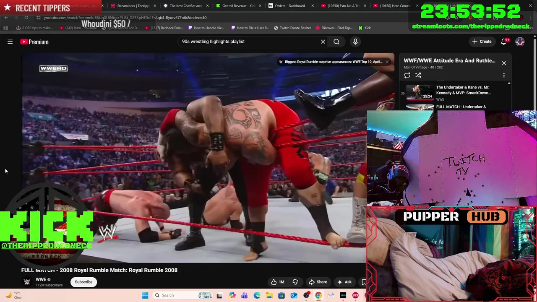
Task: Open Task View on taskbar
Action: (219, 295)
